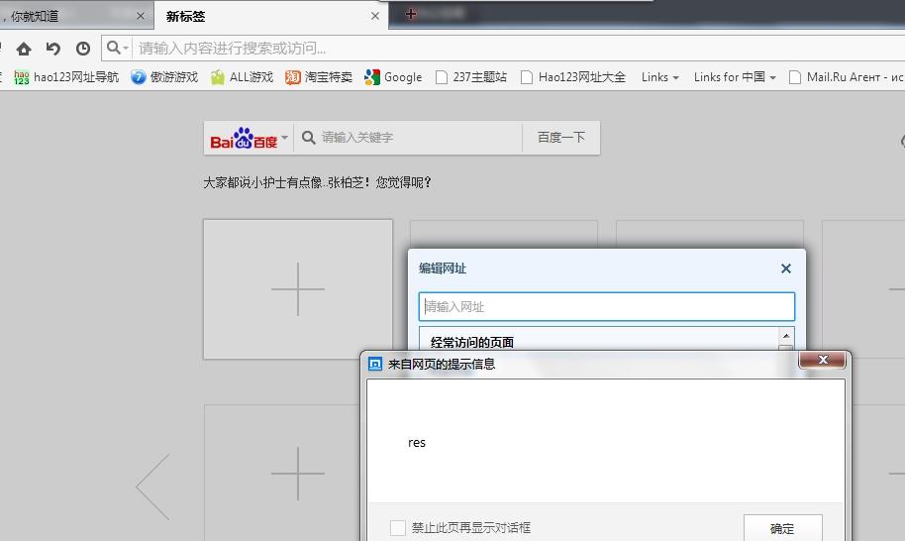Click the 请输入网址 URL input field
The width and height of the screenshot is (905, 541).
607,306
